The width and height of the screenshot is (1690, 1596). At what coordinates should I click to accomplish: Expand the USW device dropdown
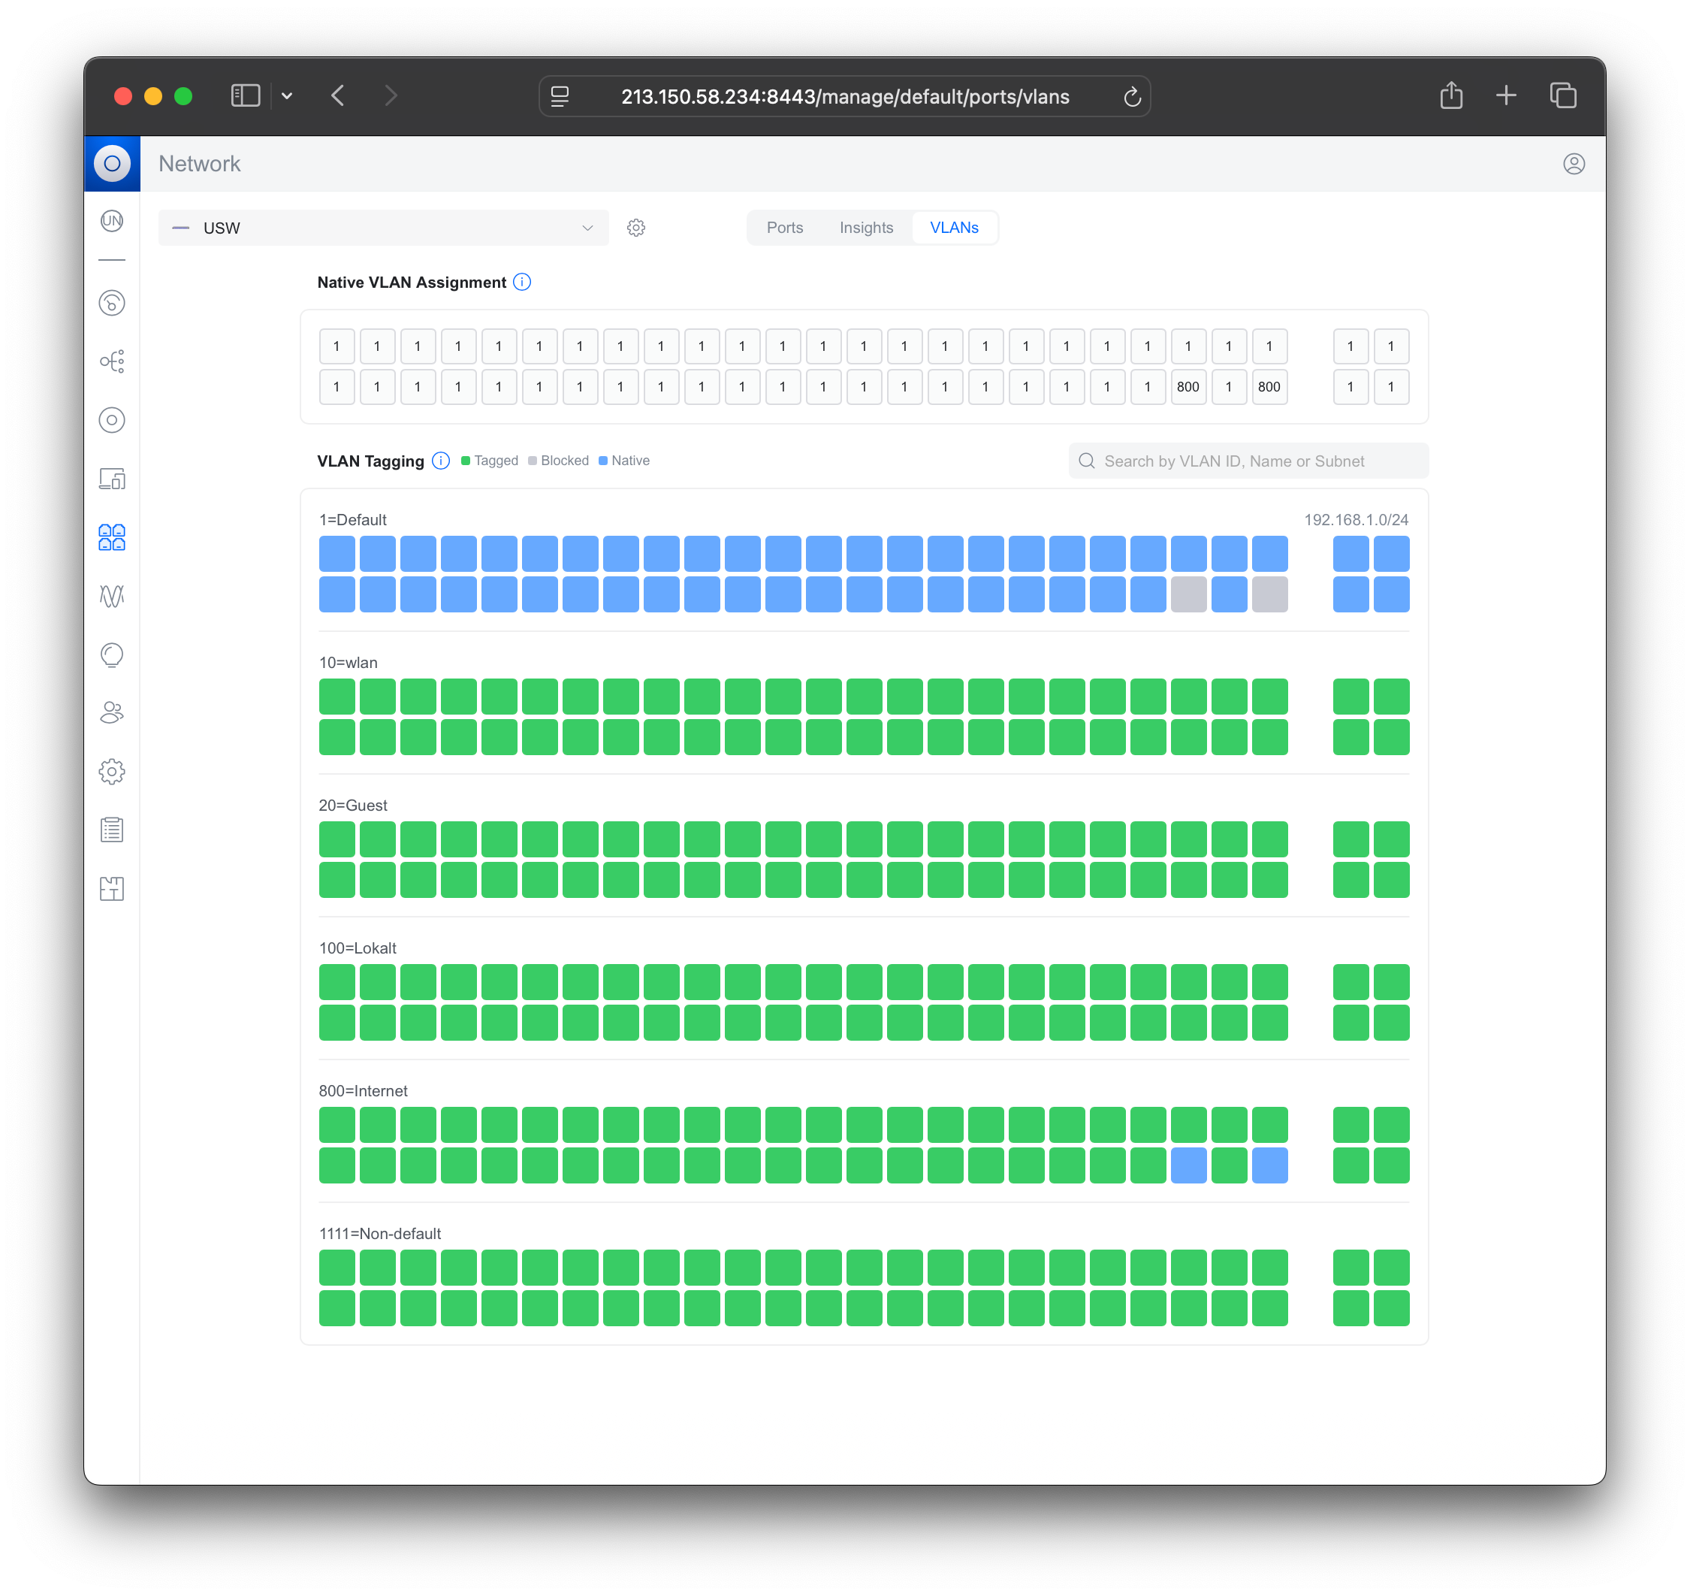[587, 228]
